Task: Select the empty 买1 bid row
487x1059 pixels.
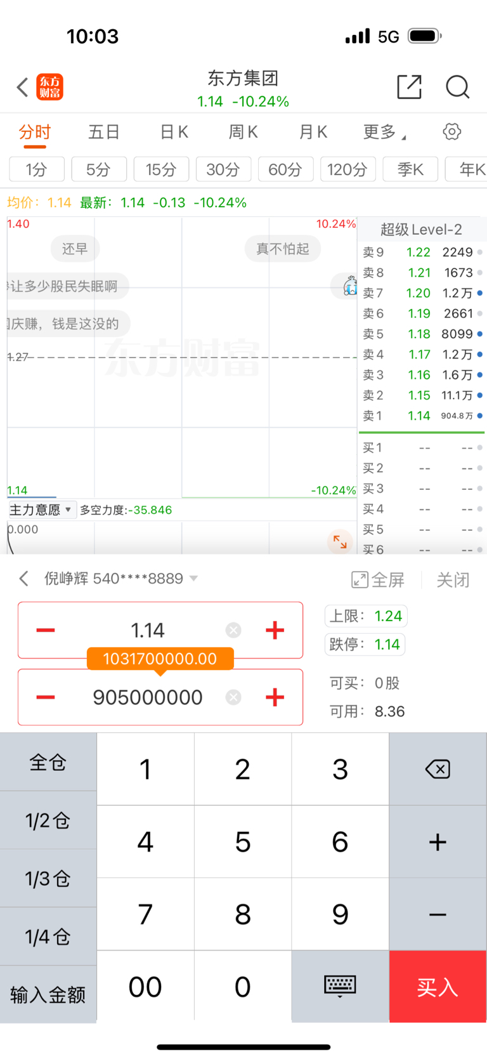Action: tap(422, 448)
